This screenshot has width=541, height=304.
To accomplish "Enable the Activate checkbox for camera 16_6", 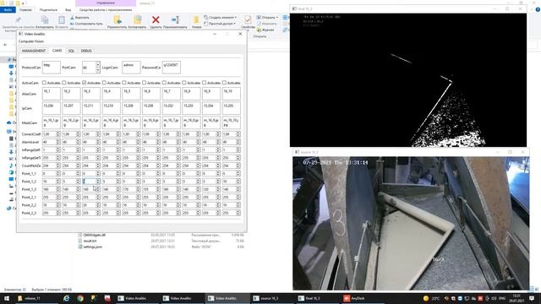I will 144,83.
